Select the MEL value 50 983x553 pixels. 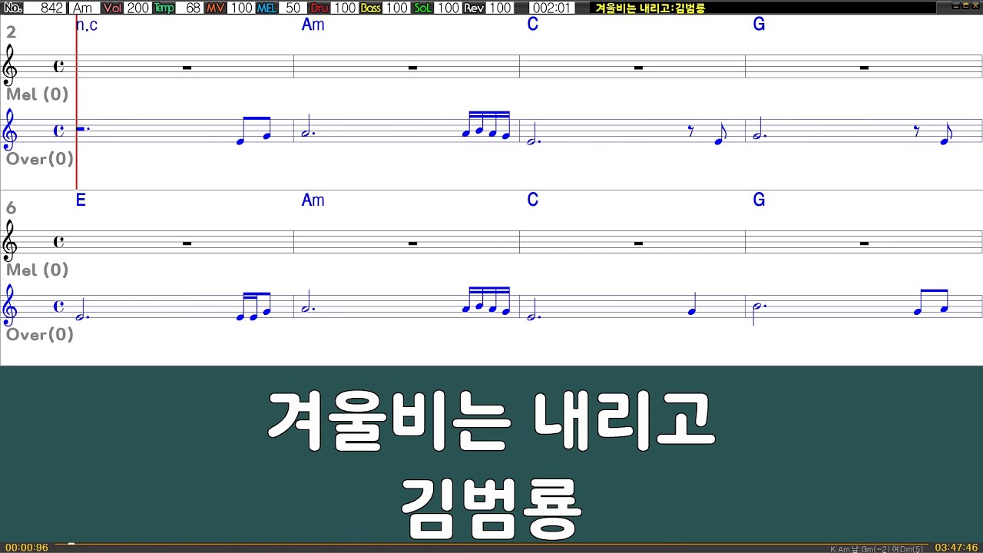293,8
